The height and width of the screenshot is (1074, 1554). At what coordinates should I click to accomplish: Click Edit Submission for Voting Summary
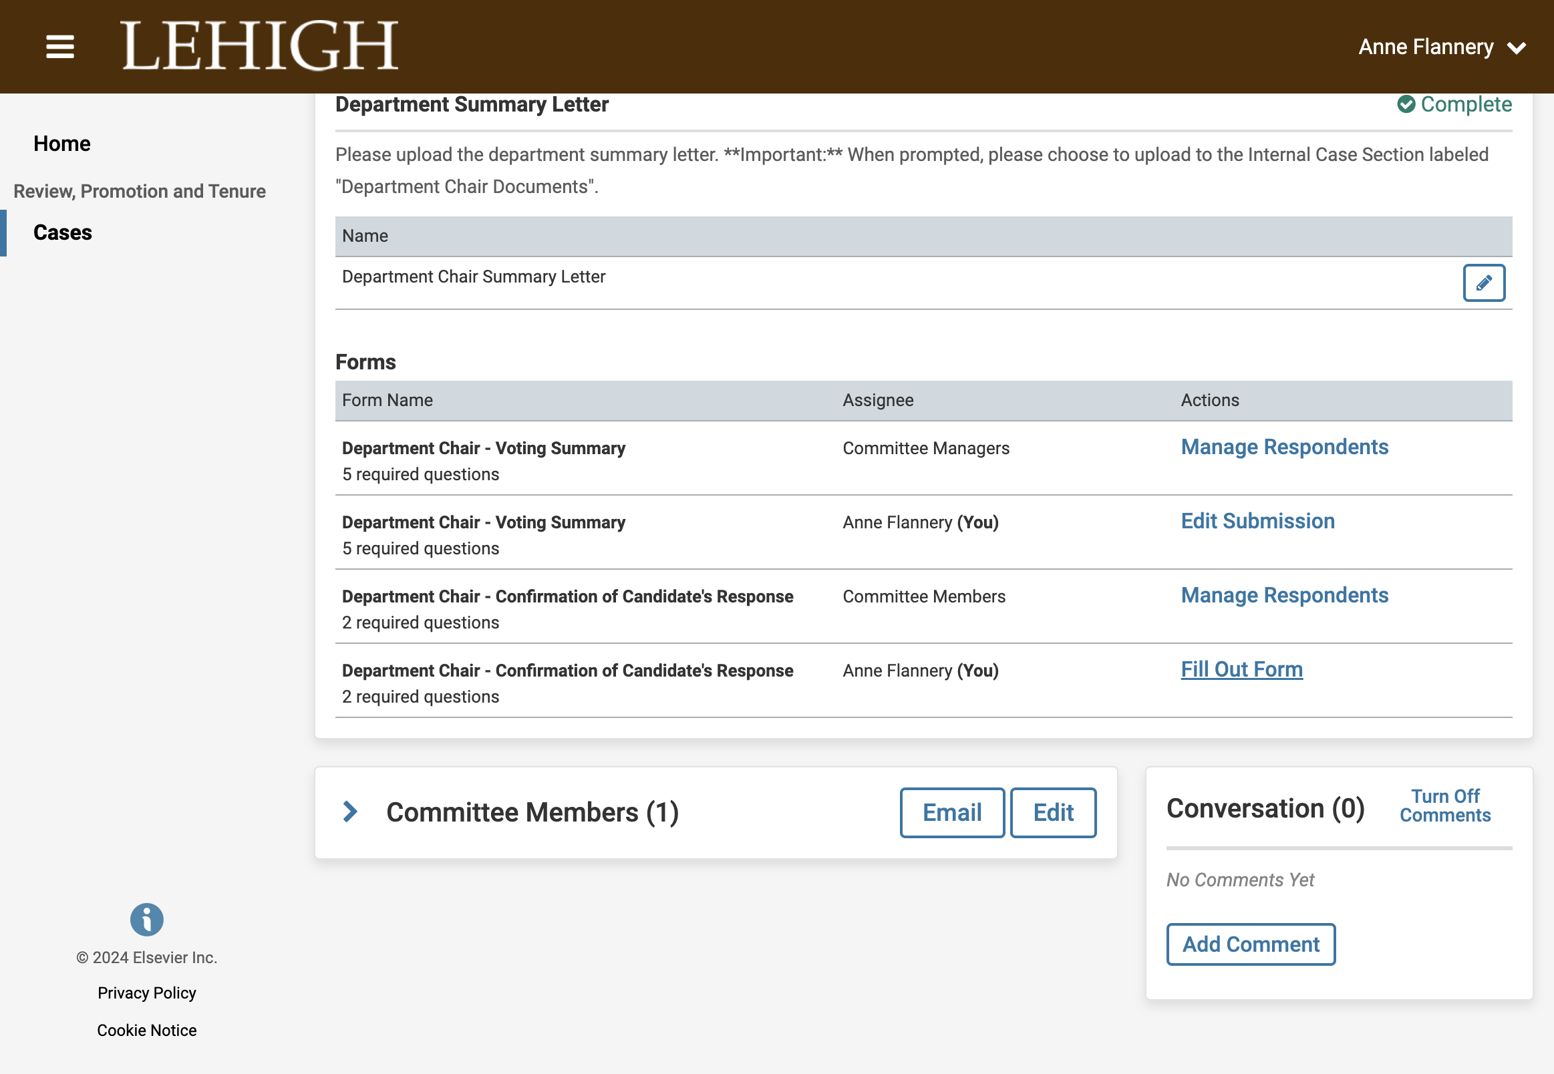1257,521
